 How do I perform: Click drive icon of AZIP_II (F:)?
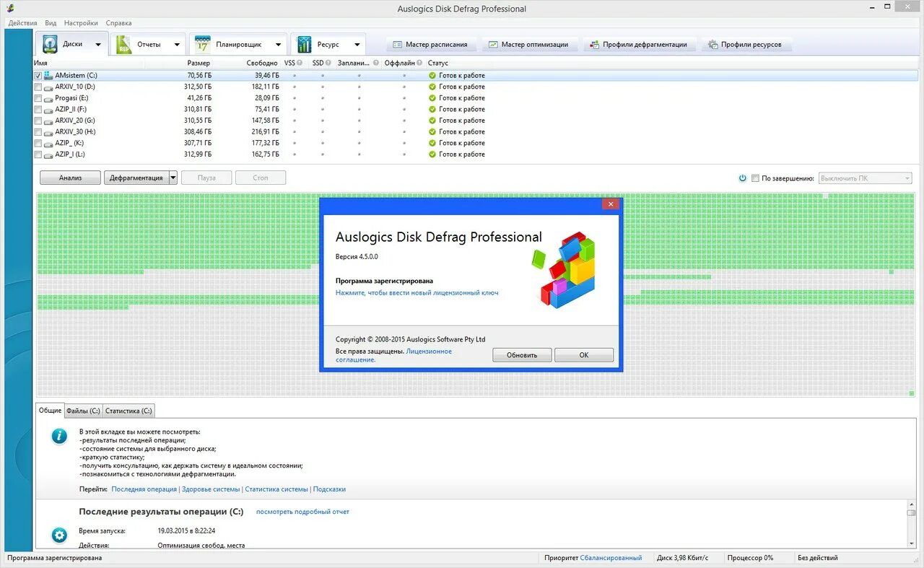click(x=48, y=110)
